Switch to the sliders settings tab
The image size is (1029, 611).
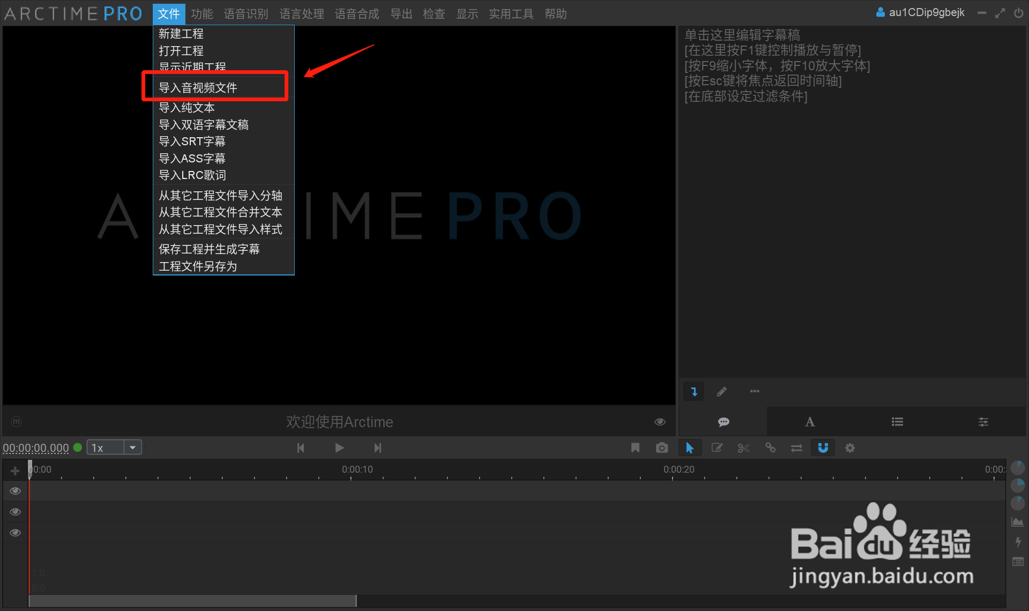983,422
